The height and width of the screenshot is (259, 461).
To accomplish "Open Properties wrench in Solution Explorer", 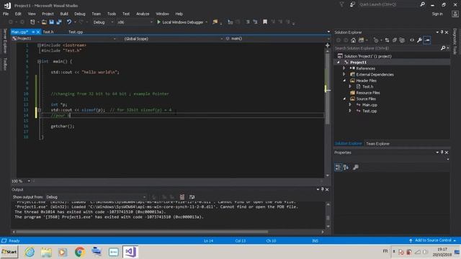I will pos(419,40).
